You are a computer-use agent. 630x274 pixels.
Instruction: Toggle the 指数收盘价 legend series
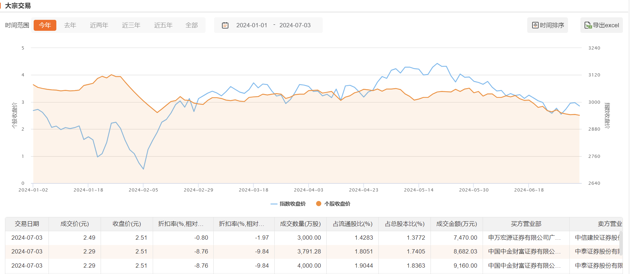(288, 204)
